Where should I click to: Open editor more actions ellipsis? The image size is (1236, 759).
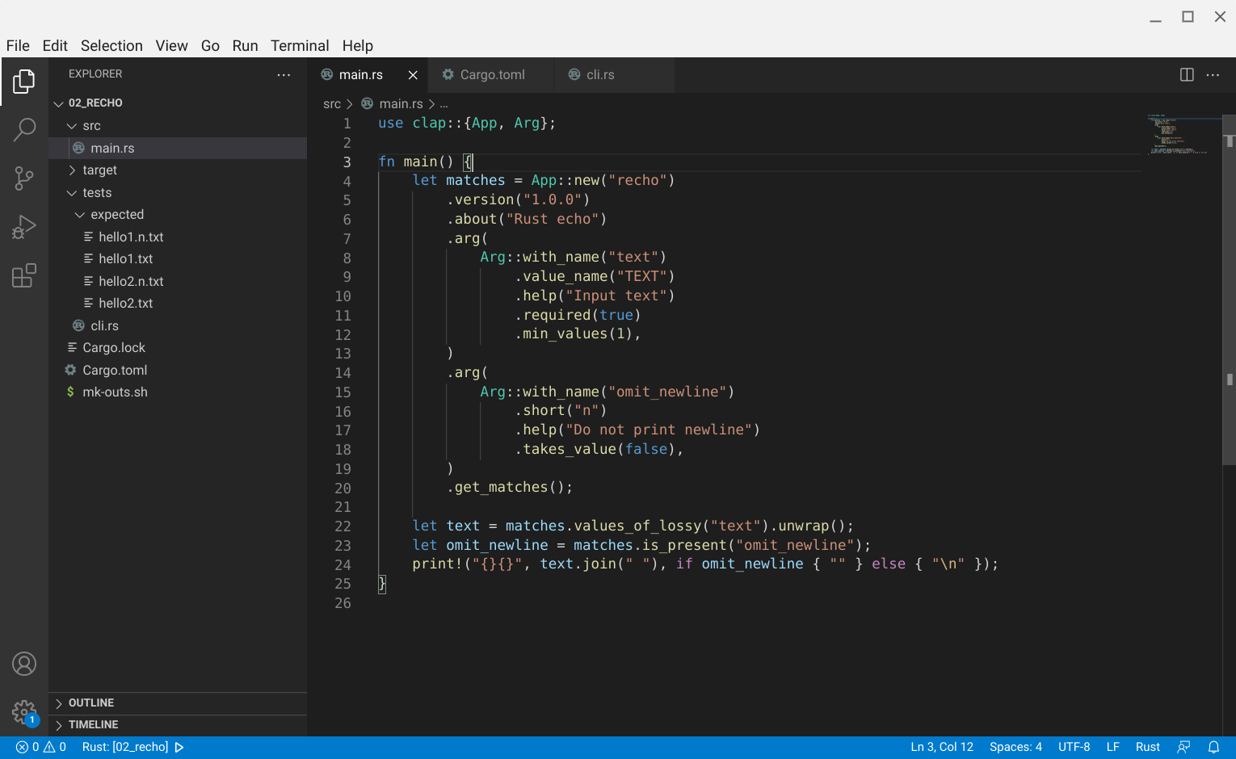[x=1213, y=74]
